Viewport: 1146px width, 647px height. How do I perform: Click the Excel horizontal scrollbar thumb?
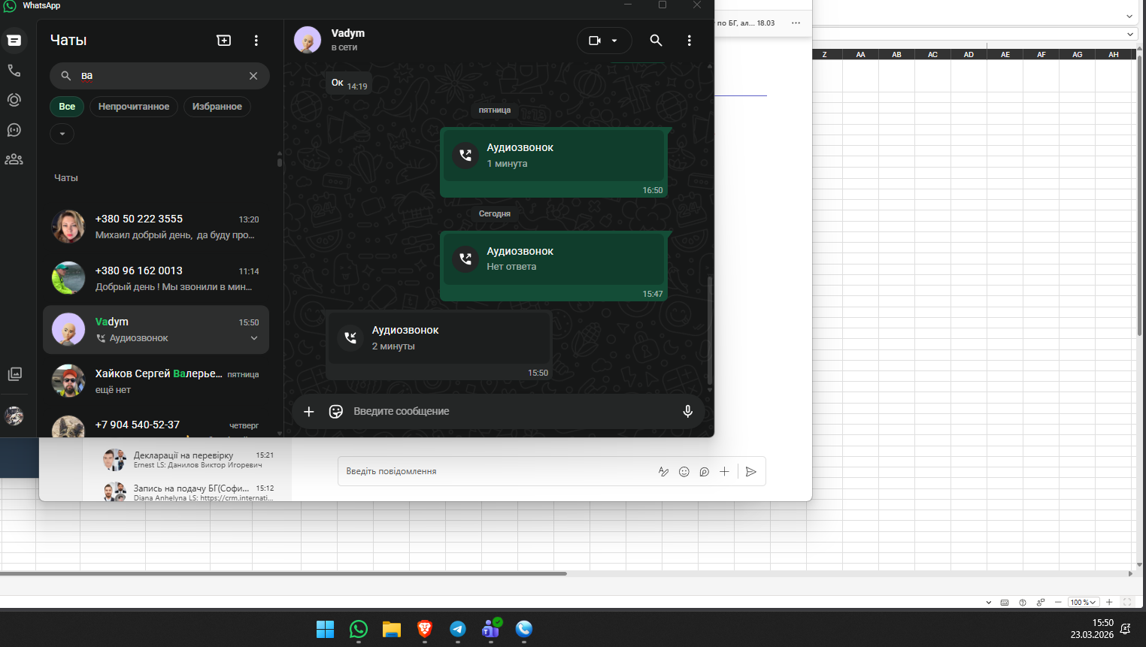[283, 573]
